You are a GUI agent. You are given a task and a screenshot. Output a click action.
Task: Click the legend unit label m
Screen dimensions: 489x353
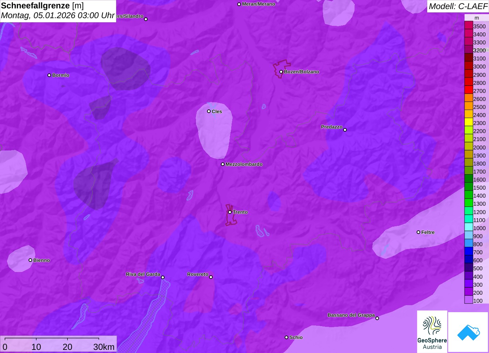point(477,18)
